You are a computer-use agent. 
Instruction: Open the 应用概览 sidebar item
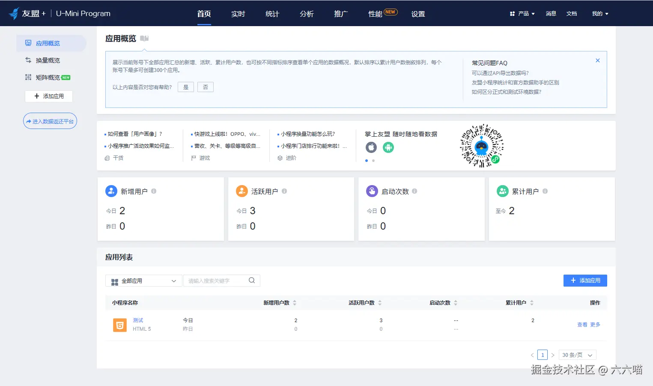point(51,43)
